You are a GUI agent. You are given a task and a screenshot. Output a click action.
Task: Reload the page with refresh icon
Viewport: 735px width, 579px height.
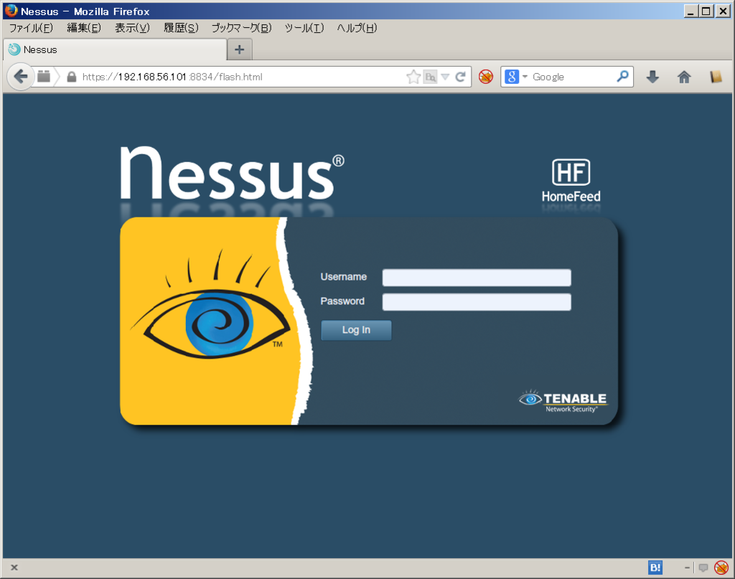pos(460,77)
